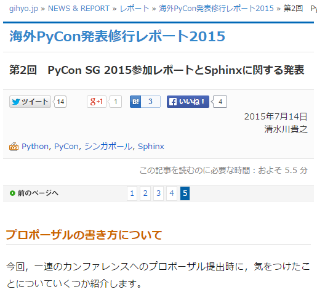
Task: Click the Facebook いいね! button
Action: tap(188, 102)
